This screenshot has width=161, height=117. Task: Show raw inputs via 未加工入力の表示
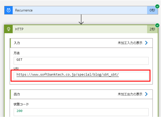point(130,43)
